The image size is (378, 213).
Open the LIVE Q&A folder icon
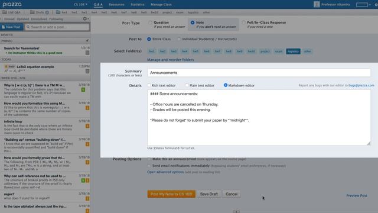click(x=5, y=12)
